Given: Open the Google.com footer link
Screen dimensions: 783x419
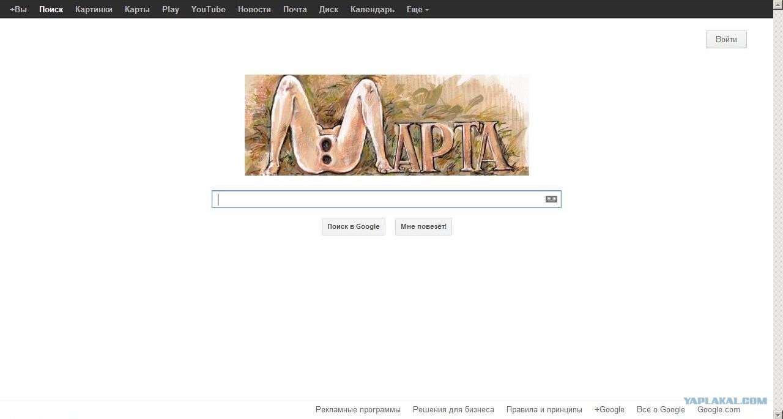Looking at the screenshot, I should (x=719, y=410).
